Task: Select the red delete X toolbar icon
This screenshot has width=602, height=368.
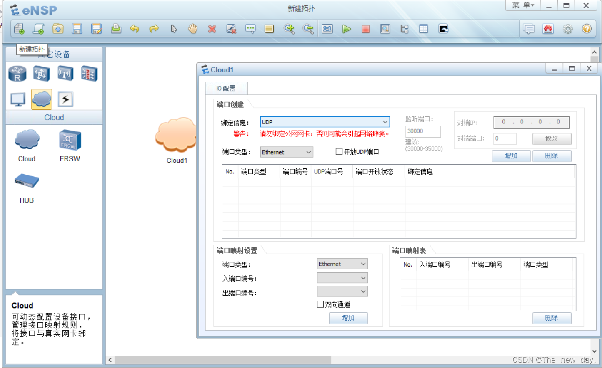Action: tap(212, 29)
